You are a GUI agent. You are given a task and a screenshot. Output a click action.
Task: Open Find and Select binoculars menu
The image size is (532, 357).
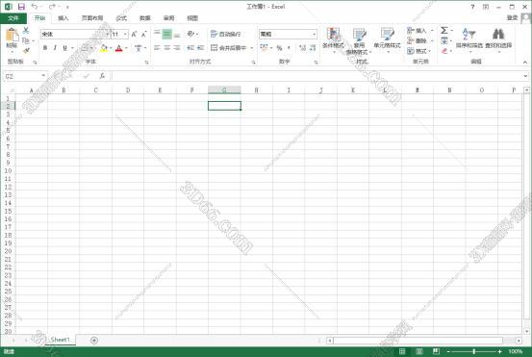[x=498, y=40]
